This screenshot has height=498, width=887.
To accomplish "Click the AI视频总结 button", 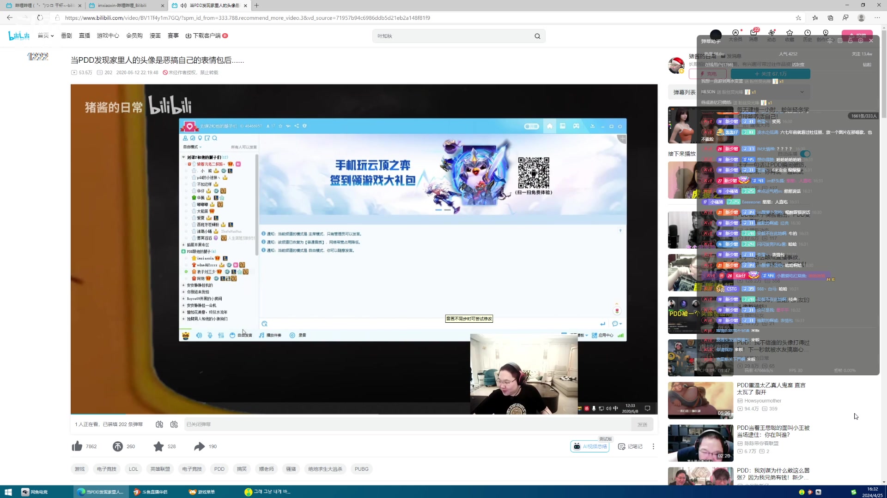I will pyautogui.click(x=590, y=446).
